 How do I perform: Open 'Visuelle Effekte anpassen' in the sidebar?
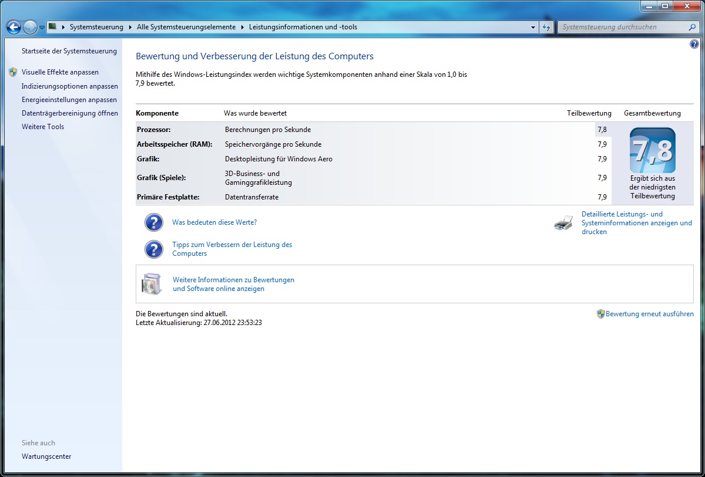[x=60, y=72]
